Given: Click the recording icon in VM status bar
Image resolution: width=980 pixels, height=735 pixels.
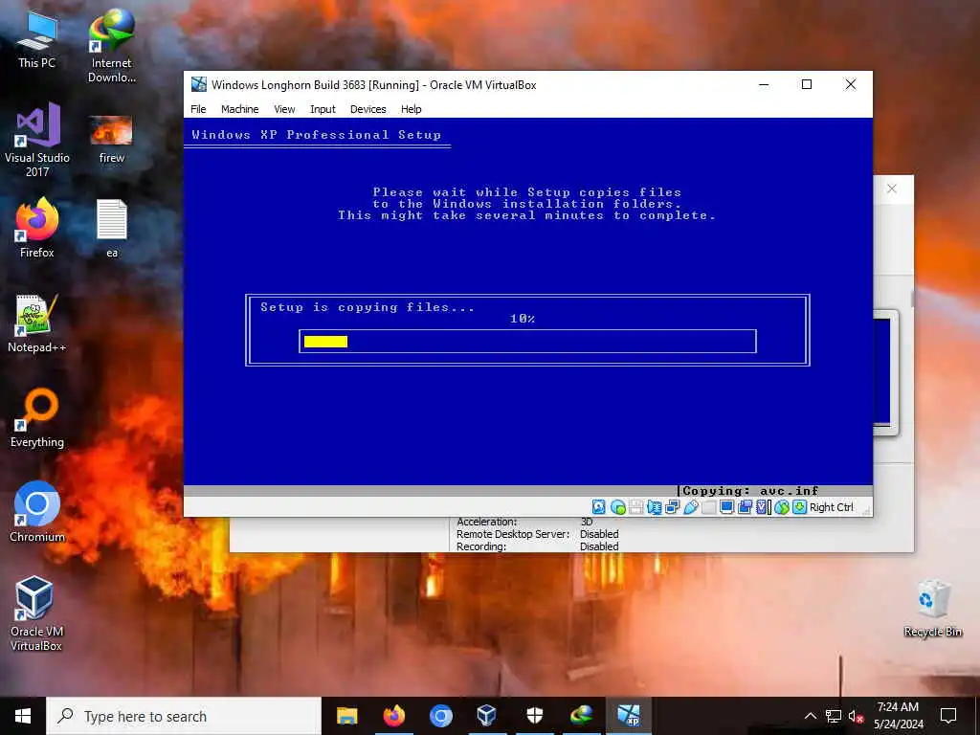Looking at the screenshot, I should 745,507.
